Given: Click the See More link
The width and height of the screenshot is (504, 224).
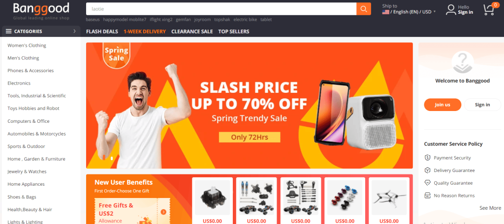Looking at the screenshot, I should [490, 208].
